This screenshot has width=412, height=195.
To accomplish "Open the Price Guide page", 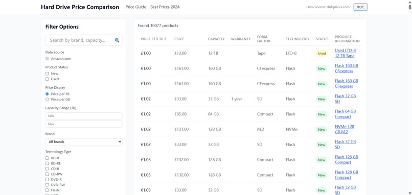I will (x=135, y=7).
